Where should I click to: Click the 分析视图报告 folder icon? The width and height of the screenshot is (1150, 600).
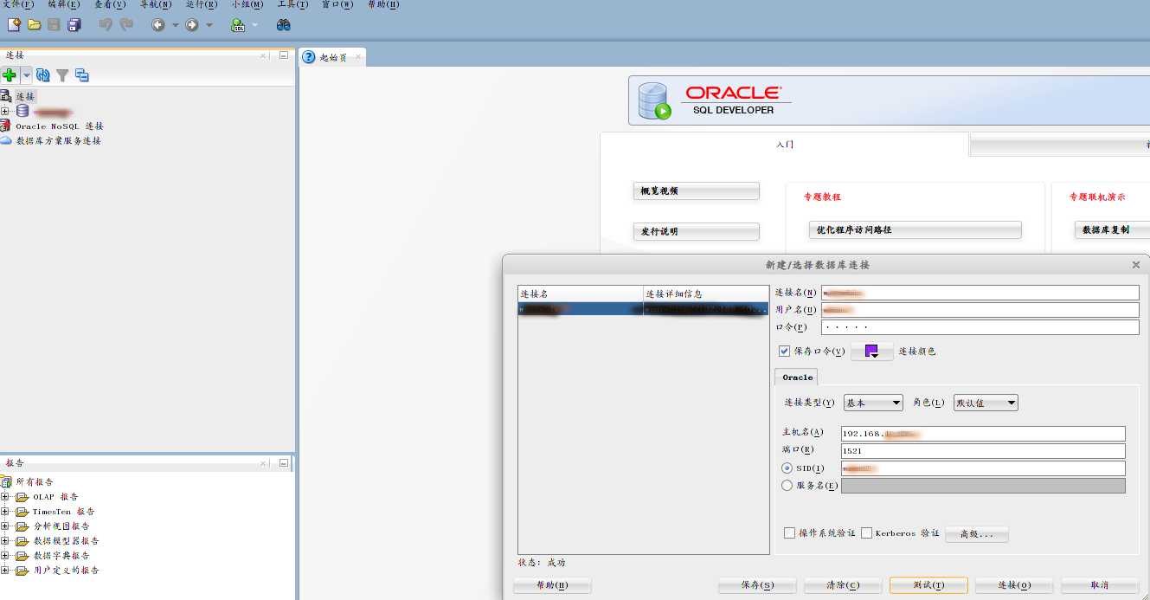[x=22, y=526]
